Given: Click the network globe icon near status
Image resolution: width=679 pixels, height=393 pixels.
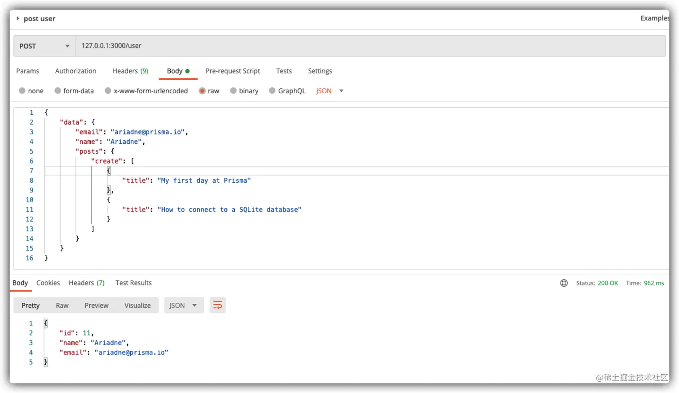Looking at the screenshot, I should click(564, 283).
